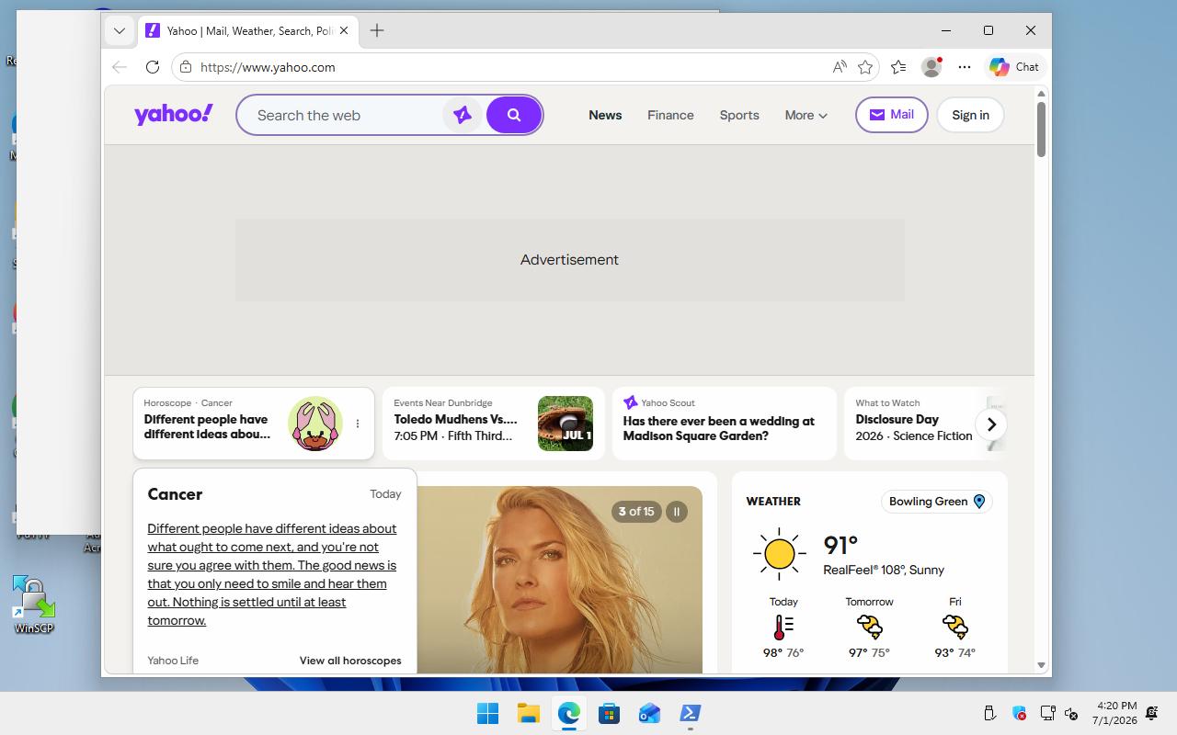Screen dimensions: 1177x735
Task: Open Copilot Chat in Edge
Action: [x=1014, y=67]
